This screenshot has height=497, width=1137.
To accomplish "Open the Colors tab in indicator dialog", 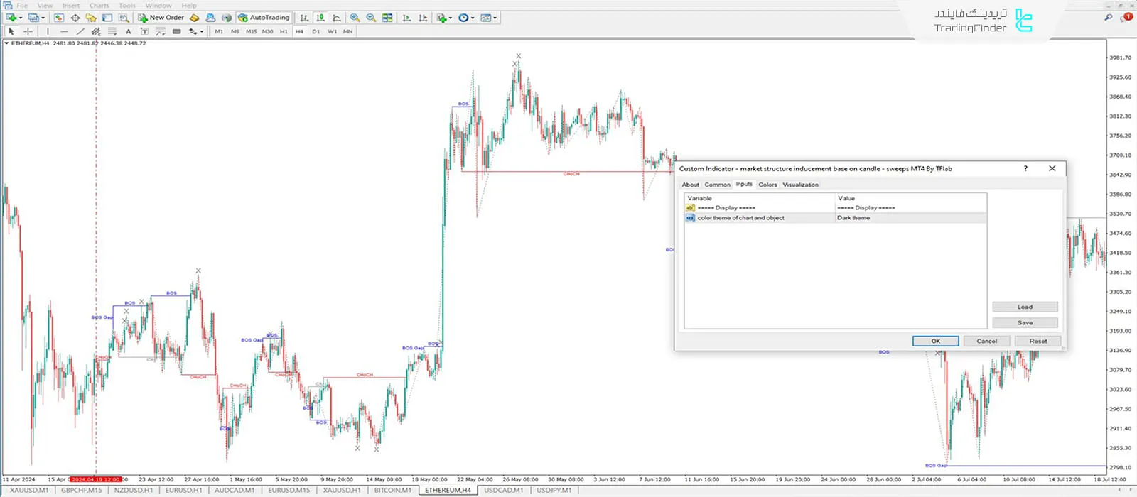I will (x=767, y=185).
